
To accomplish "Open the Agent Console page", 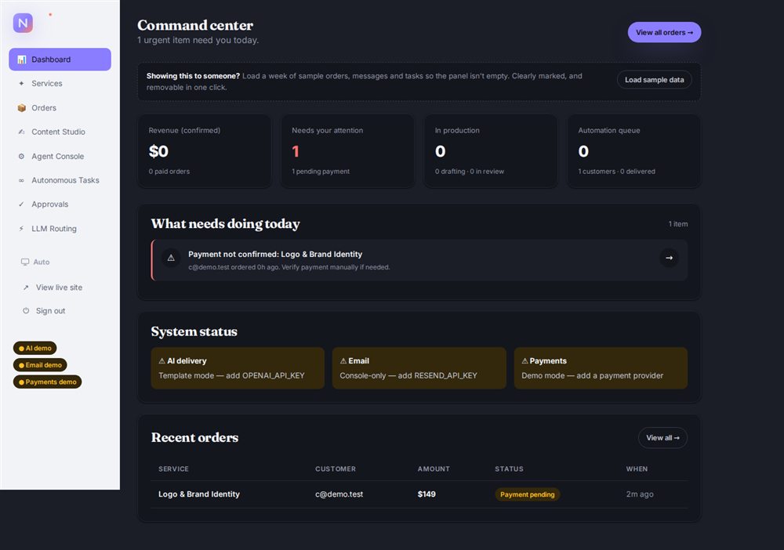I will pos(60,157).
